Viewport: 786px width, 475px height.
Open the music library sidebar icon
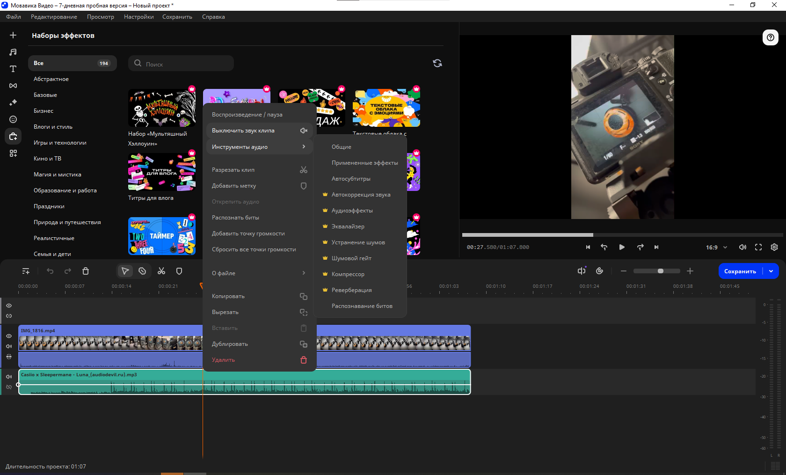tap(13, 52)
